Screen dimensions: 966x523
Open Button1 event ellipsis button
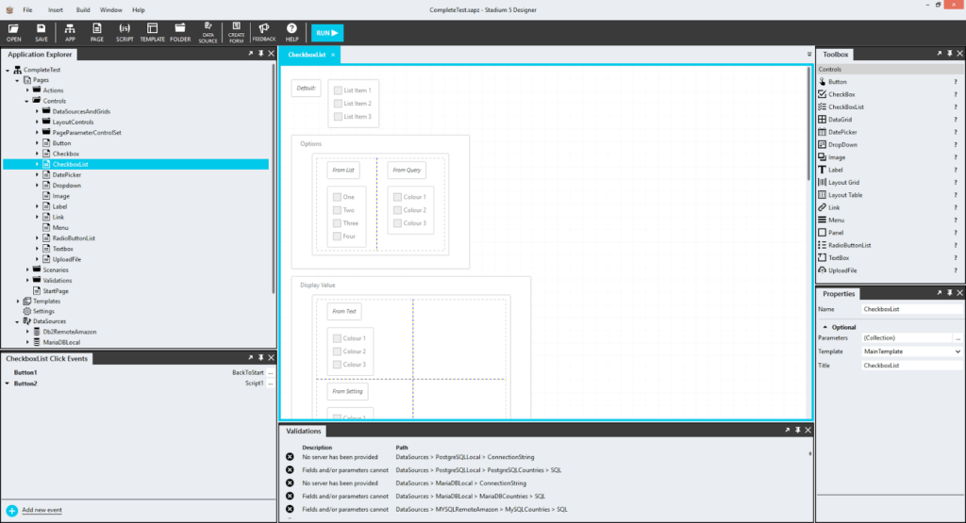[x=271, y=373]
